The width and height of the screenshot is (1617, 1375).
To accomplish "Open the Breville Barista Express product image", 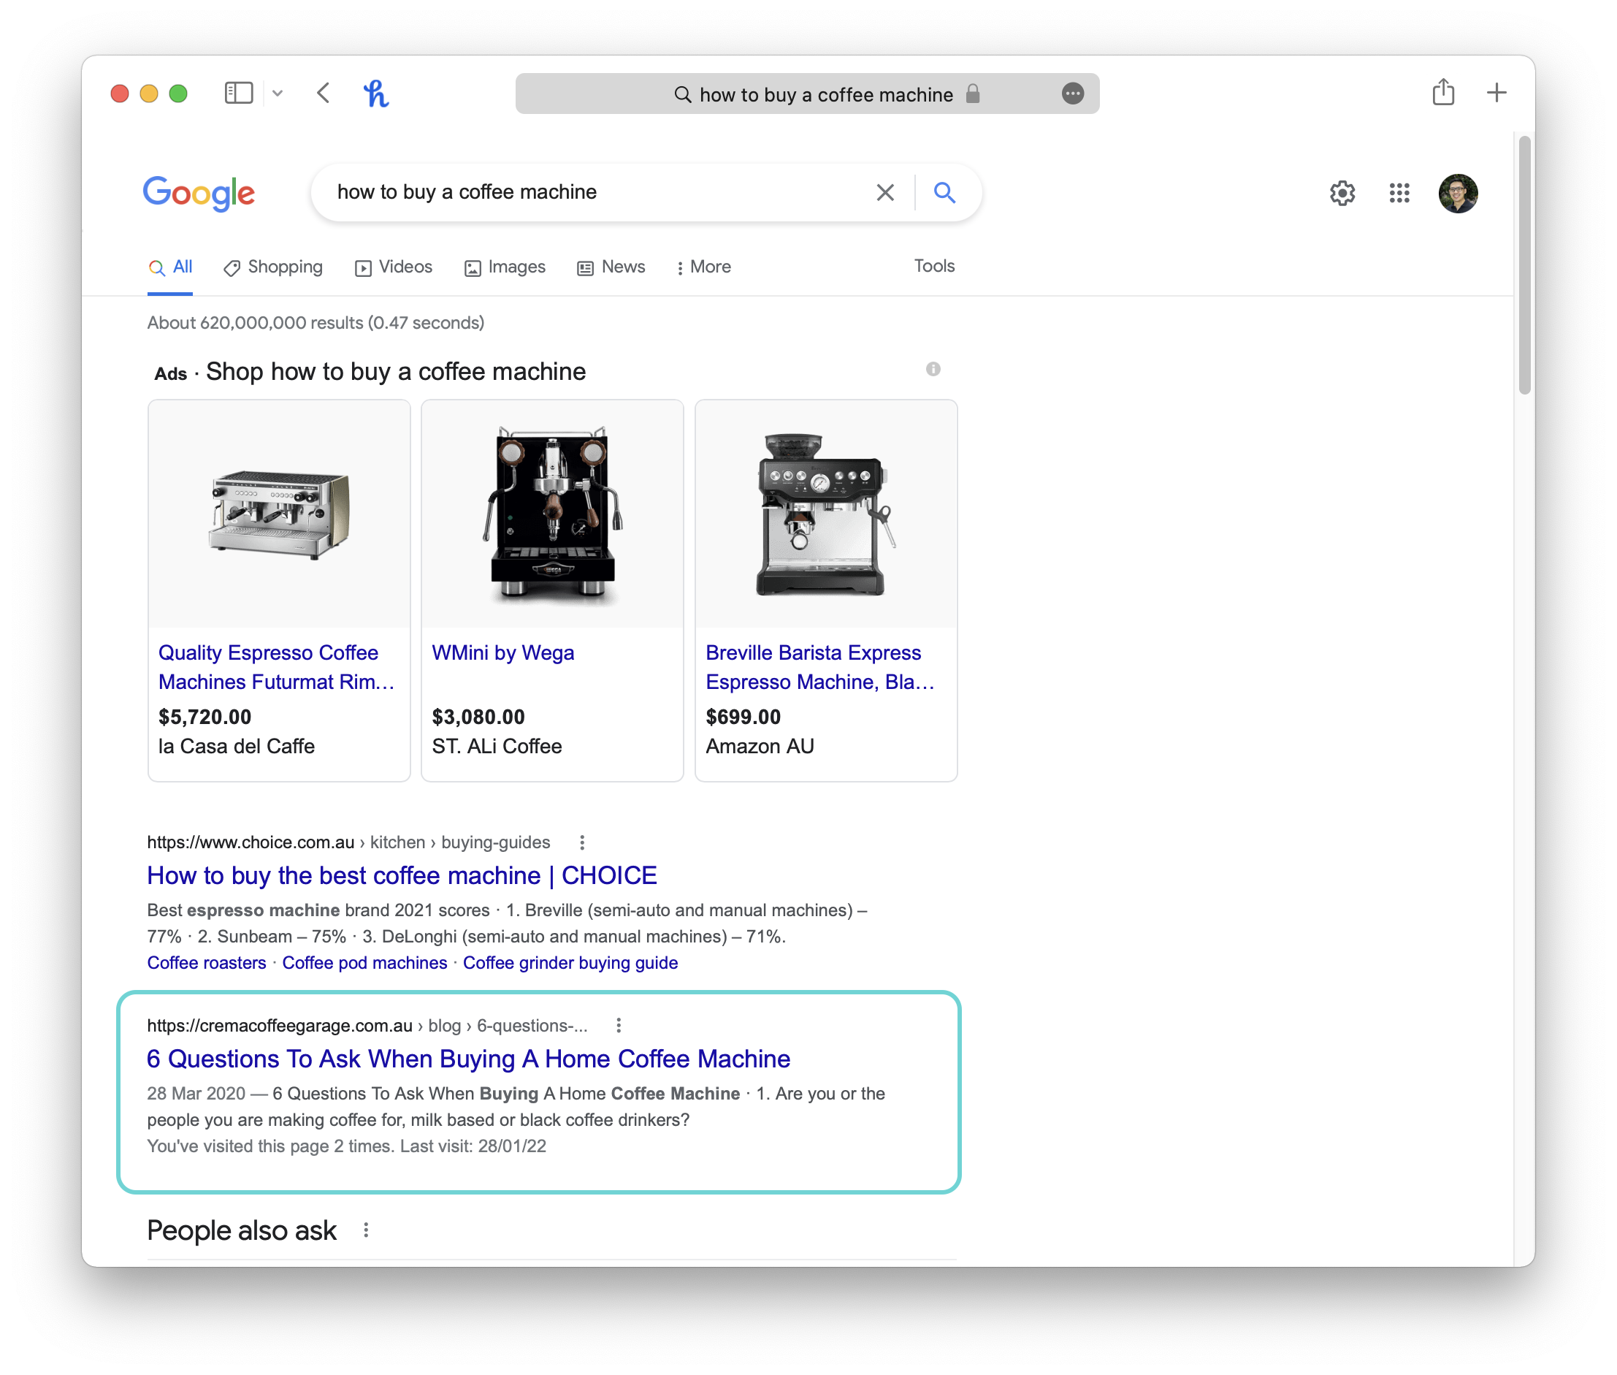I will pyautogui.click(x=826, y=514).
